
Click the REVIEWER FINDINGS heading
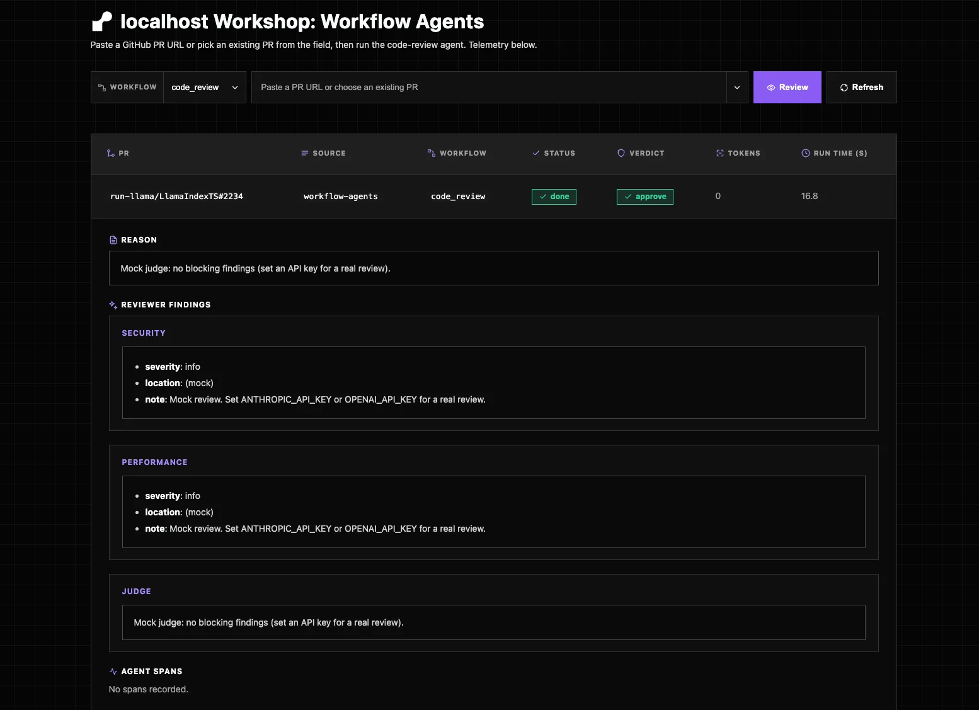pyautogui.click(x=166, y=305)
